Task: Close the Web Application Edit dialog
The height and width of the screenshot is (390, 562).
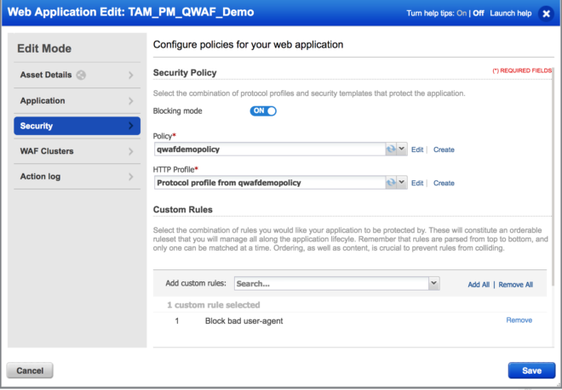Action: click(546, 14)
